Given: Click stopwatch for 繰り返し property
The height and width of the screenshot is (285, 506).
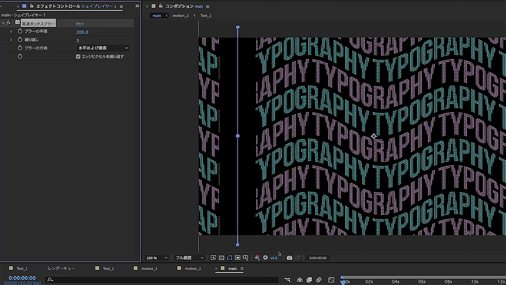Looking at the screenshot, I should coord(20,39).
